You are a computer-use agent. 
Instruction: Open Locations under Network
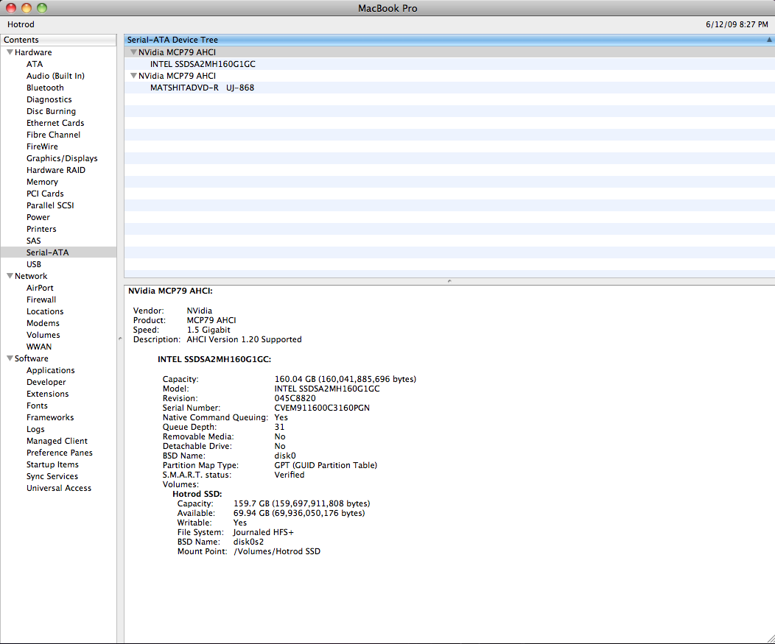[44, 311]
